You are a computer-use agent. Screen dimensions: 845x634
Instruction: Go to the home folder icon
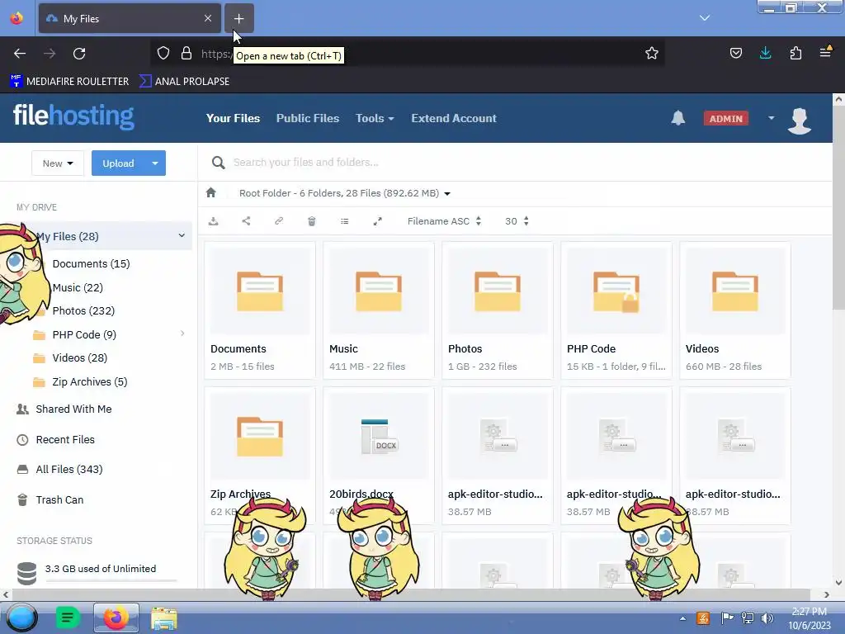(x=210, y=192)
